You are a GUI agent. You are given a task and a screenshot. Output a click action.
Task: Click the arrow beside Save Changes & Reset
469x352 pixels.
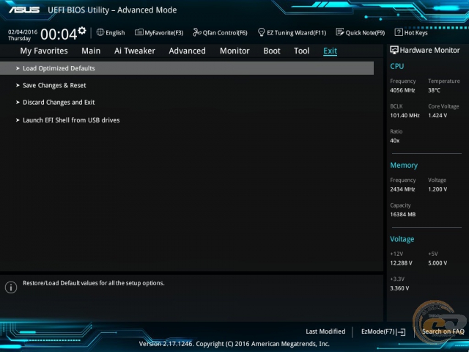pos(18,85)
